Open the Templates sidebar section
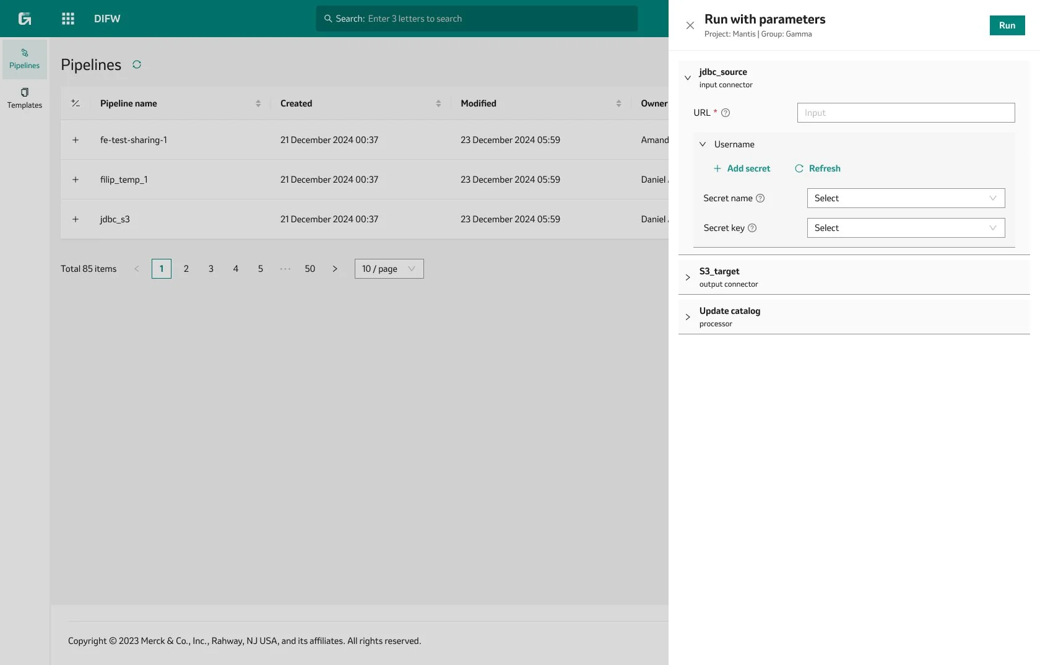The image size is (1040, 665). (24, 98)
